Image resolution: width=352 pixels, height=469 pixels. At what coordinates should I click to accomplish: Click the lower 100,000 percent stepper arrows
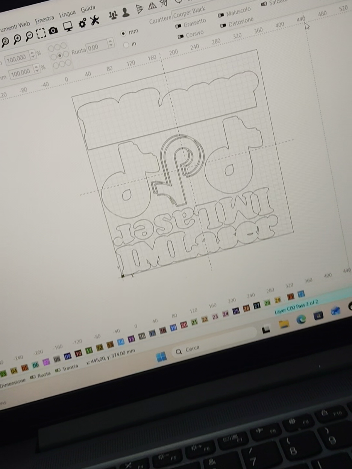(x=36, y=69)
